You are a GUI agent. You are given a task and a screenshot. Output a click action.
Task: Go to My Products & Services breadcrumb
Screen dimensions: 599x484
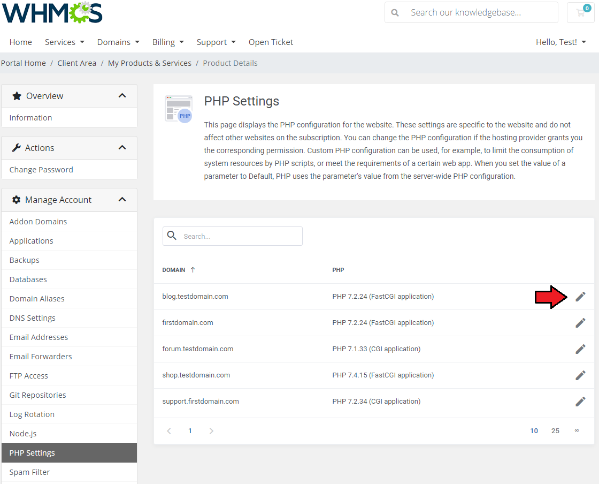[x=149, y=63]
